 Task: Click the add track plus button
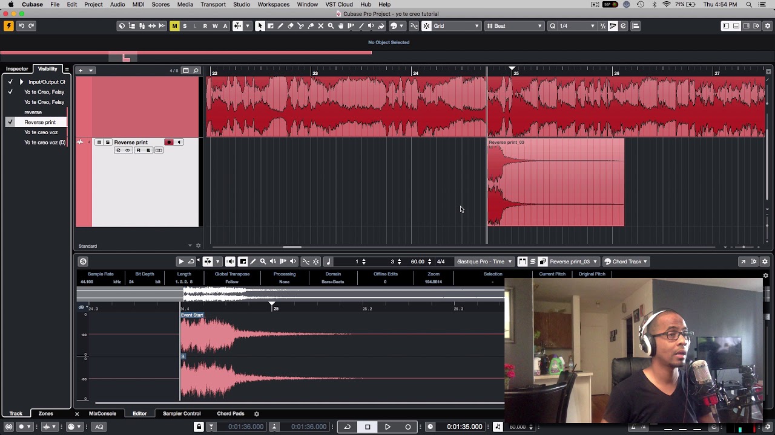pyautogui.click(x=81, y=71)
